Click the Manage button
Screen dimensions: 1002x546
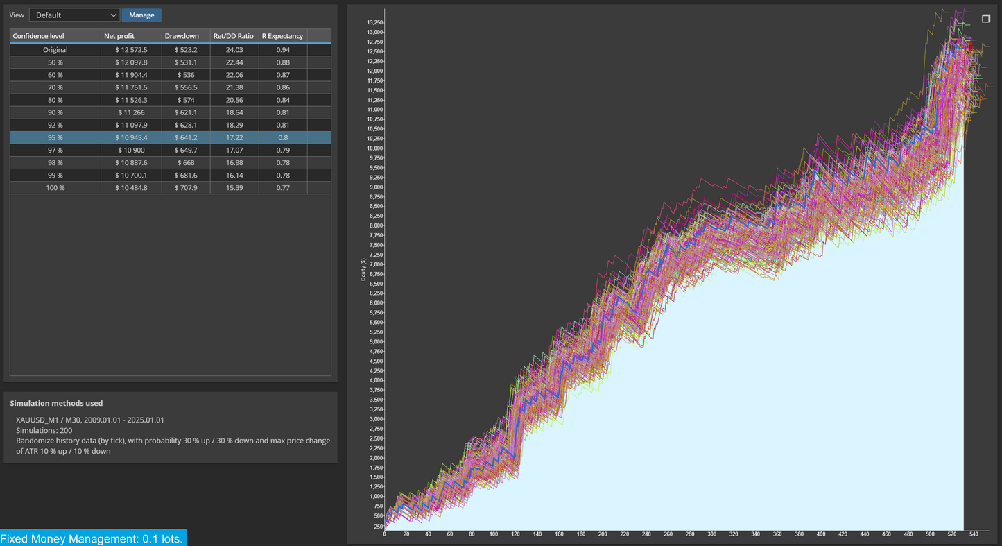point(141,15)
